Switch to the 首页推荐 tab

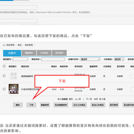pos(59,53)
